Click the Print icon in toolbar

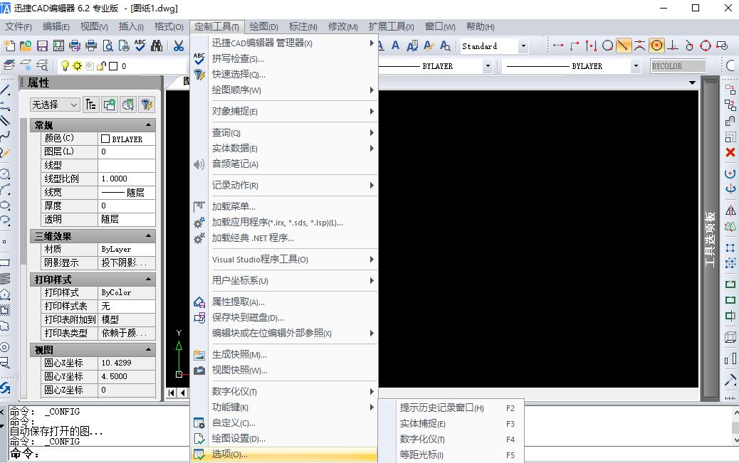(x=91, y=46)
